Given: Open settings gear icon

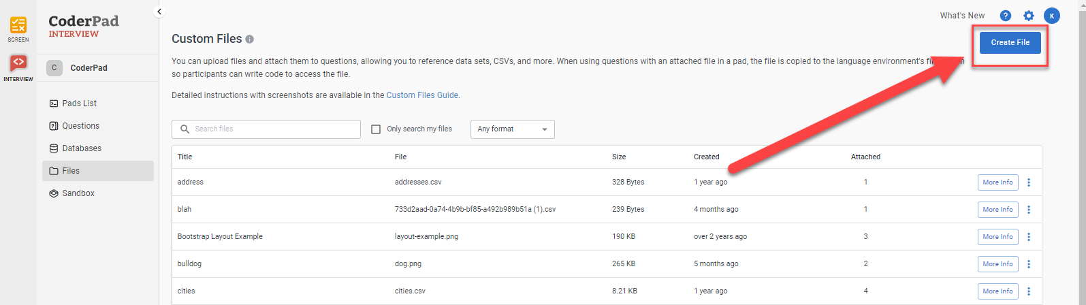Looking at the screenshot, I should click(x=1028, y=16).
